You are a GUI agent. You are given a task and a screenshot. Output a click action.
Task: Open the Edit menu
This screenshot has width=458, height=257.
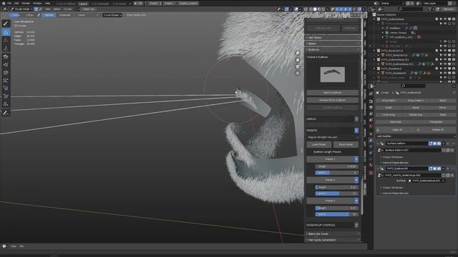(x=16, y=3)
